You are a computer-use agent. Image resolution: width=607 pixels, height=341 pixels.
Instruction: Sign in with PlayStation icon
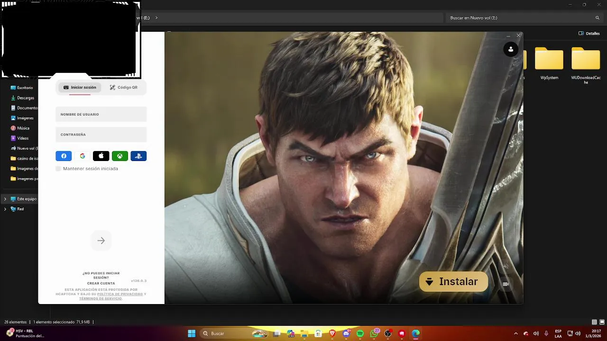(x=138, y=156)
